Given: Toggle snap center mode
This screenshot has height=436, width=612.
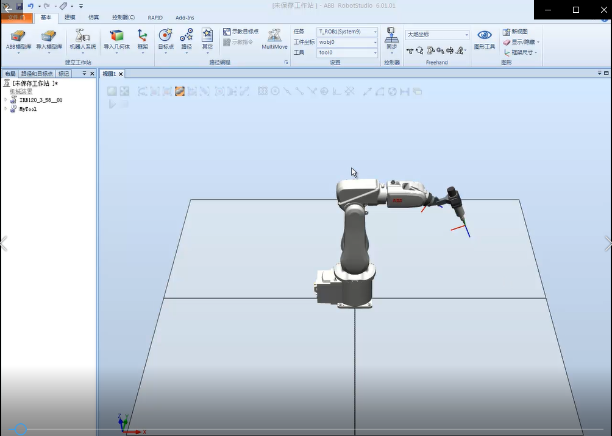Looking at the screenshot, I should [275, 91].
